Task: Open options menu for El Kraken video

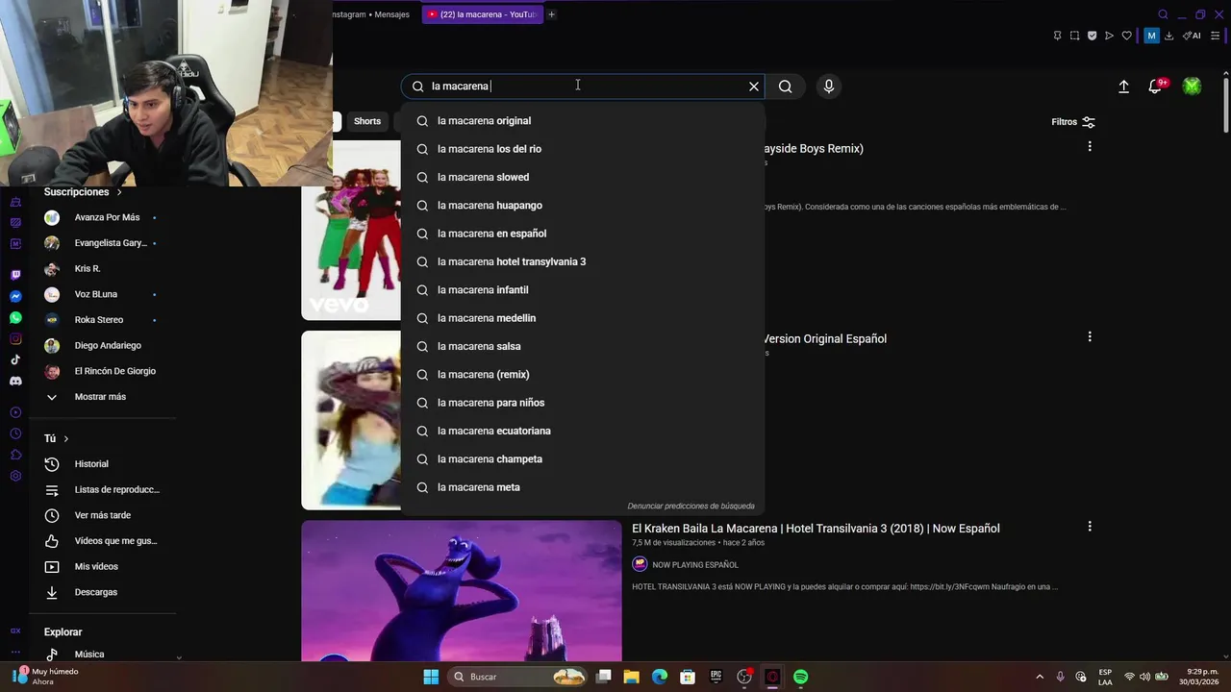Action: click(x=1090, y=527)
